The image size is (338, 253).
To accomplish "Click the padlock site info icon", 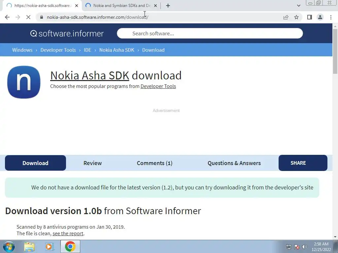I will point(42,17).
